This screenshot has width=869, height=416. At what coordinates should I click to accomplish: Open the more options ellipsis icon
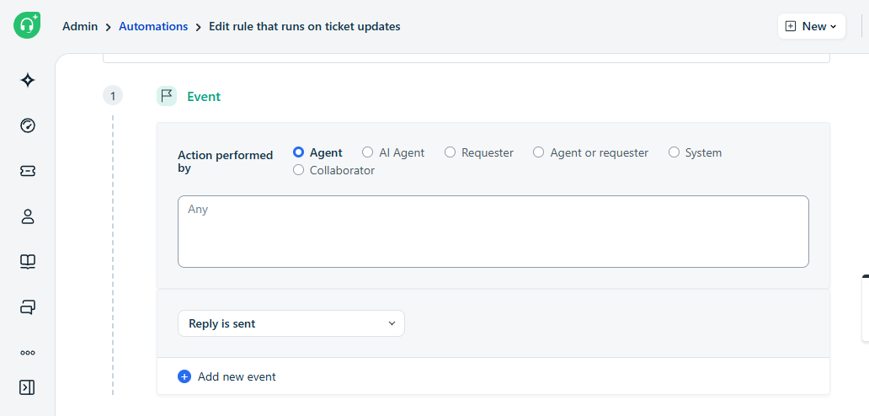point(28,352)
